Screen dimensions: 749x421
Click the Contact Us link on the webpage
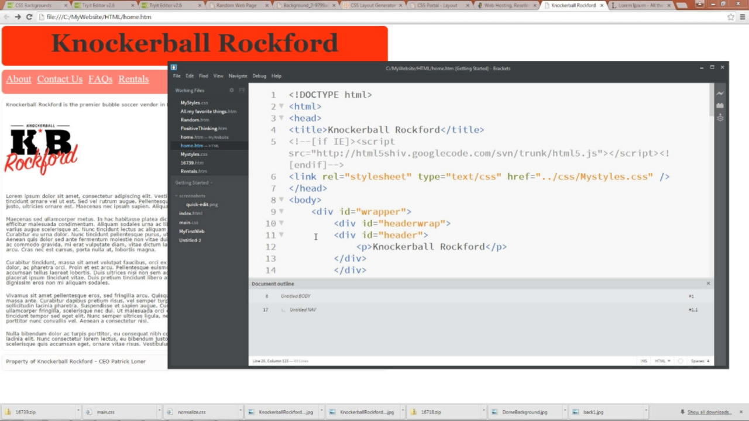(60, 79)
